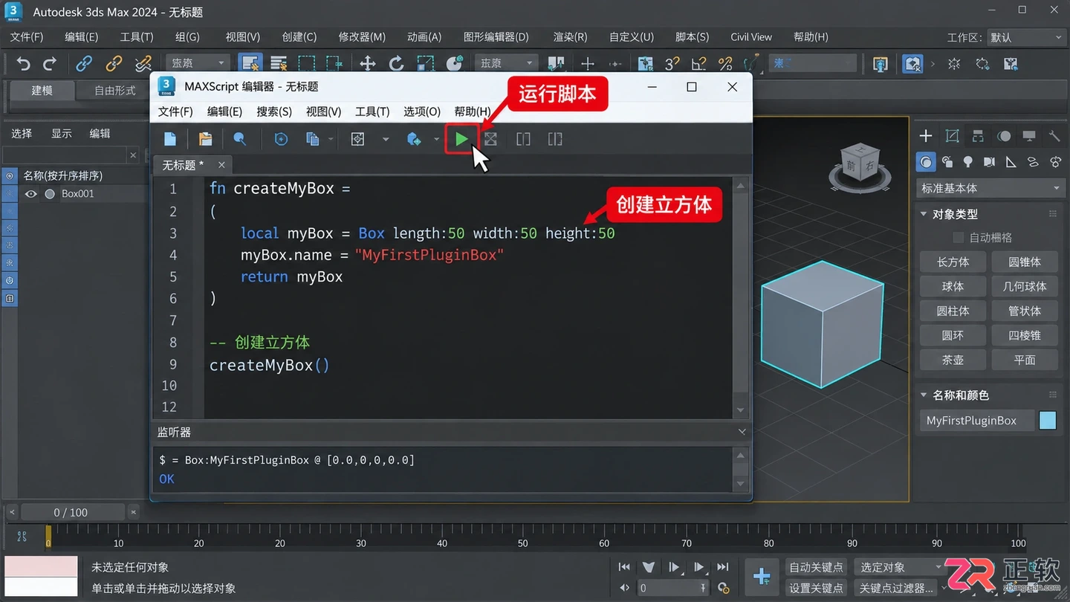Click the Percent Snap toggle icon

click(725, 64)
